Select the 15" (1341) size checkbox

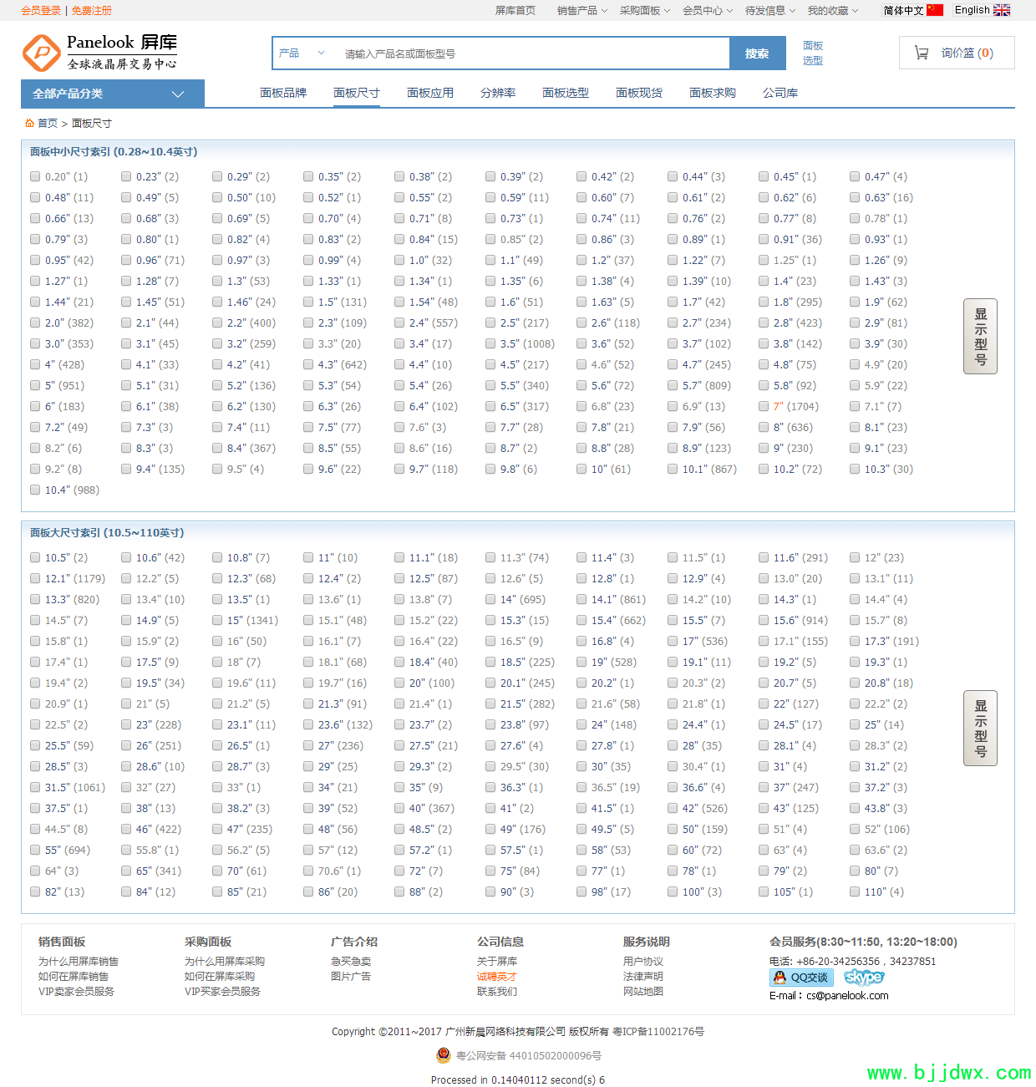[x=217, y=621]
